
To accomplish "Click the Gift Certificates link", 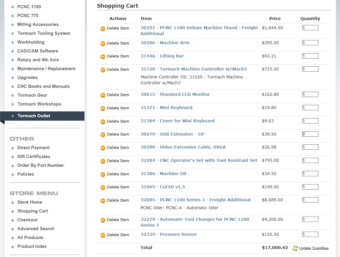I will (34, 156).
